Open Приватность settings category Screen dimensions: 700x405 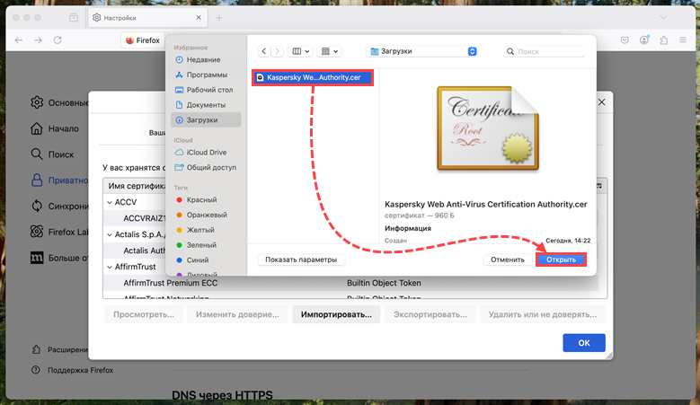click(59, 180)
